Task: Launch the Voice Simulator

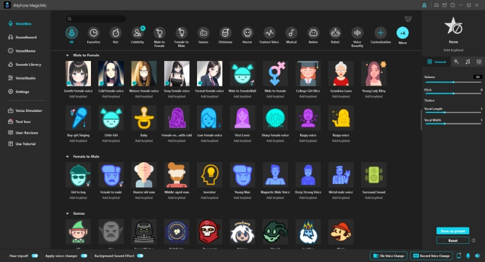Action: pyautogui.click(x=25, y=111)
